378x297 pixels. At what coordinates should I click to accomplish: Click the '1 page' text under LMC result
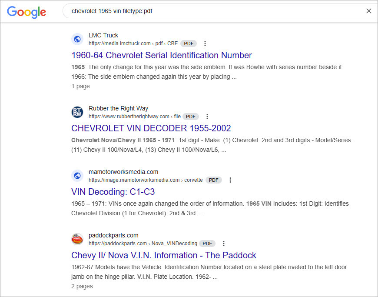point(80,86)
